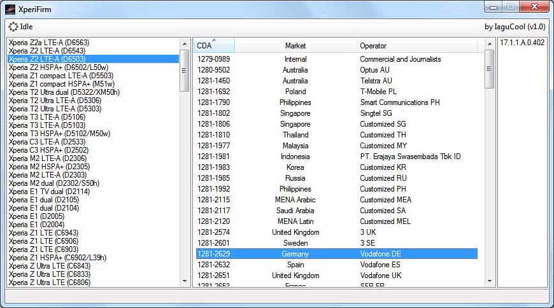This screenshot has height=308, width=554.
Task: Select Xperia Z1 LTE (C6906)
Action: point(94,241)
